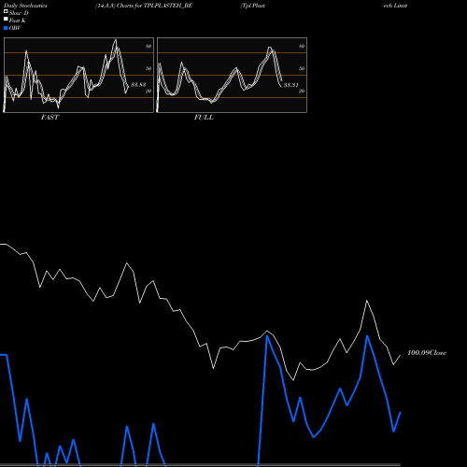Image resolution: width=467 pixels, height=467 pixels.
Task: Open the FAST stochastic chart thumbnail
Action: 78,75
